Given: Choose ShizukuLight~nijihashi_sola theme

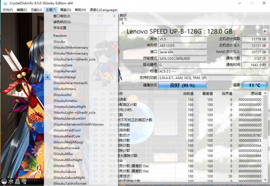Looking at the screenshot, I should (x=81, y=113).
